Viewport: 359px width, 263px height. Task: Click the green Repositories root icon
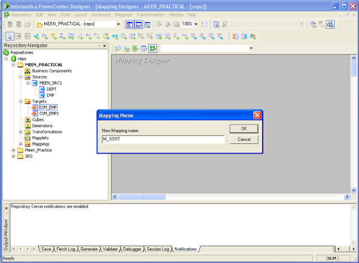6,52
